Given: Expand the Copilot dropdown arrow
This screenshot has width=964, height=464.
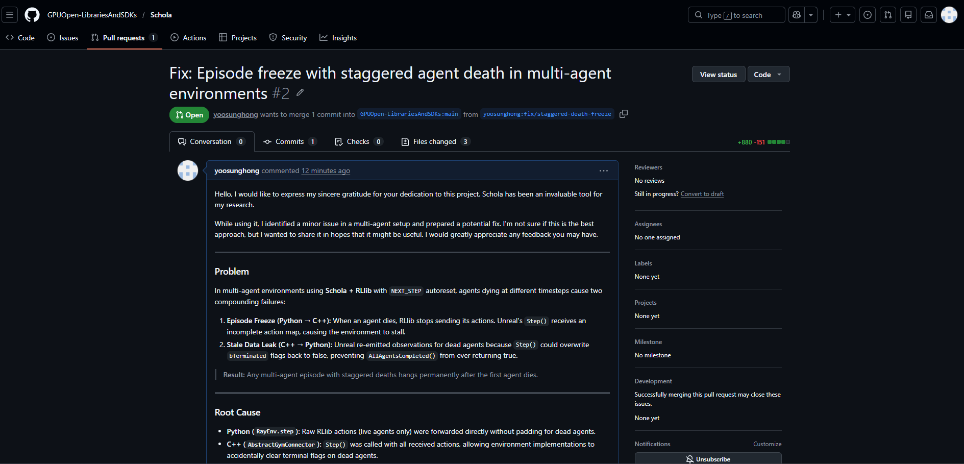Looking at the screenshot, I should click(811, 15).
